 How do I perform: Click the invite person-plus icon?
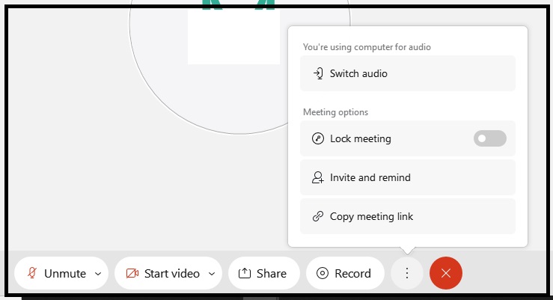pos(318,177)
